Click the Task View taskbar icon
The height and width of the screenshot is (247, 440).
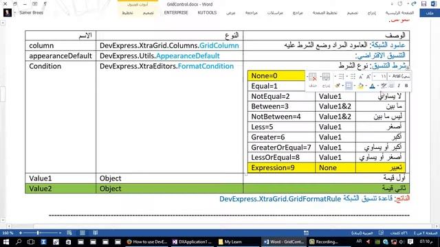tap(31, 242)
